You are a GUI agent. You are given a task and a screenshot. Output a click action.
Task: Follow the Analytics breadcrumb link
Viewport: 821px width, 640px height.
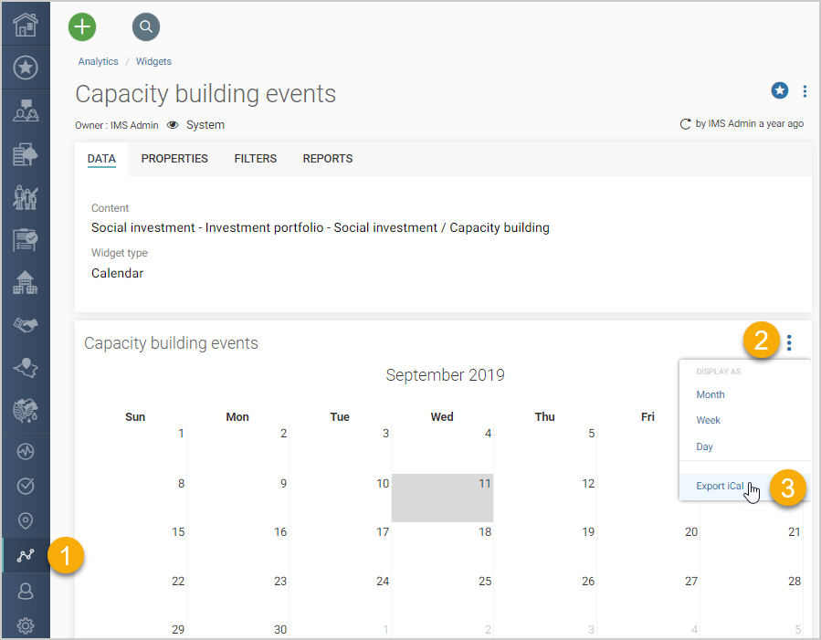tap(98, 61)
